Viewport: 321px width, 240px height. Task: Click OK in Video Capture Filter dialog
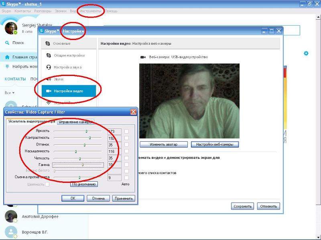[73, 198]
